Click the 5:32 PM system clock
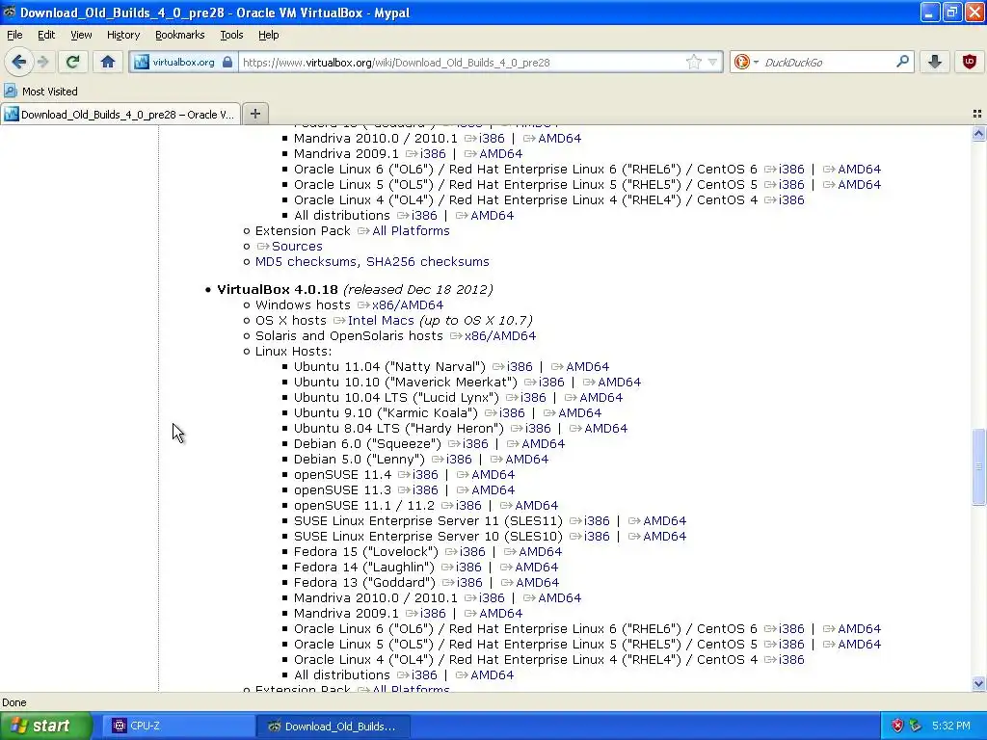Image resolution: width=987 pixels, height=740 pixels. coord(951,727)
